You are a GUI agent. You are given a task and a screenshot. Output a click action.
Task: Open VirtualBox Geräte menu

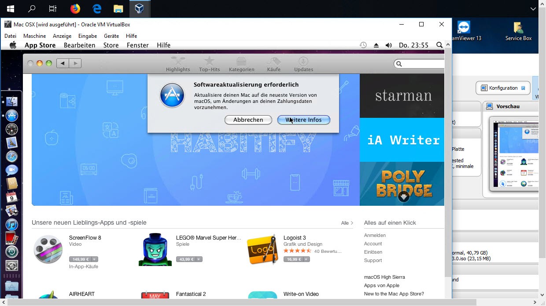tap(111, 36)
